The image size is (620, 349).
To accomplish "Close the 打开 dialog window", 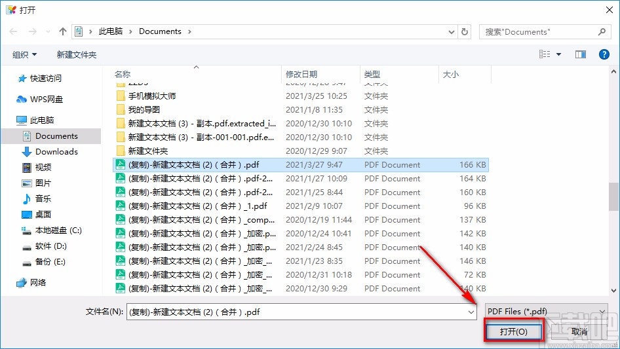I will [x=610, y=10].
